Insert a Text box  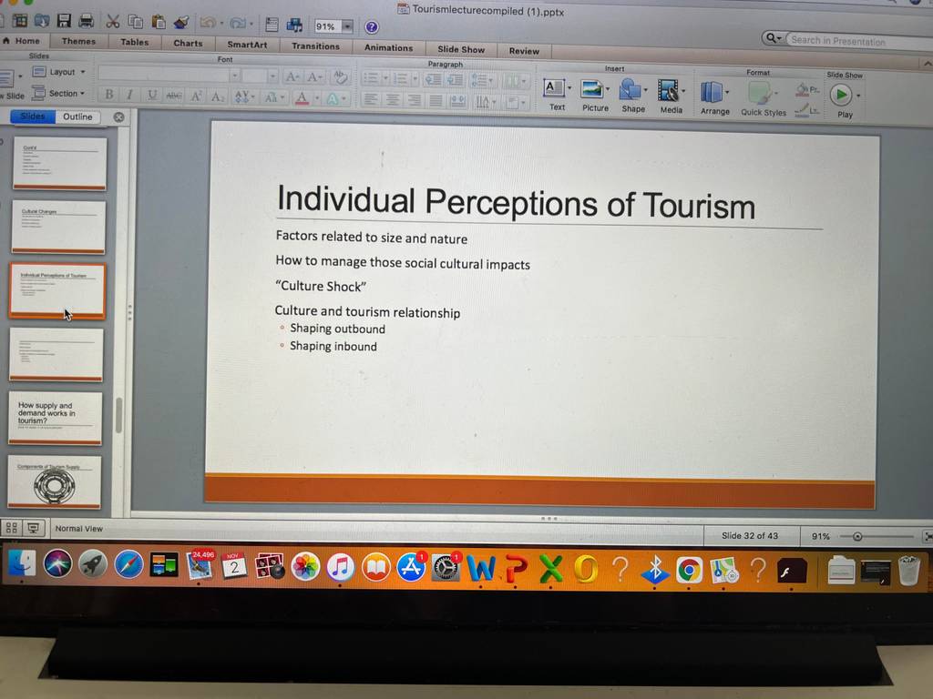[x=557, y=95]
